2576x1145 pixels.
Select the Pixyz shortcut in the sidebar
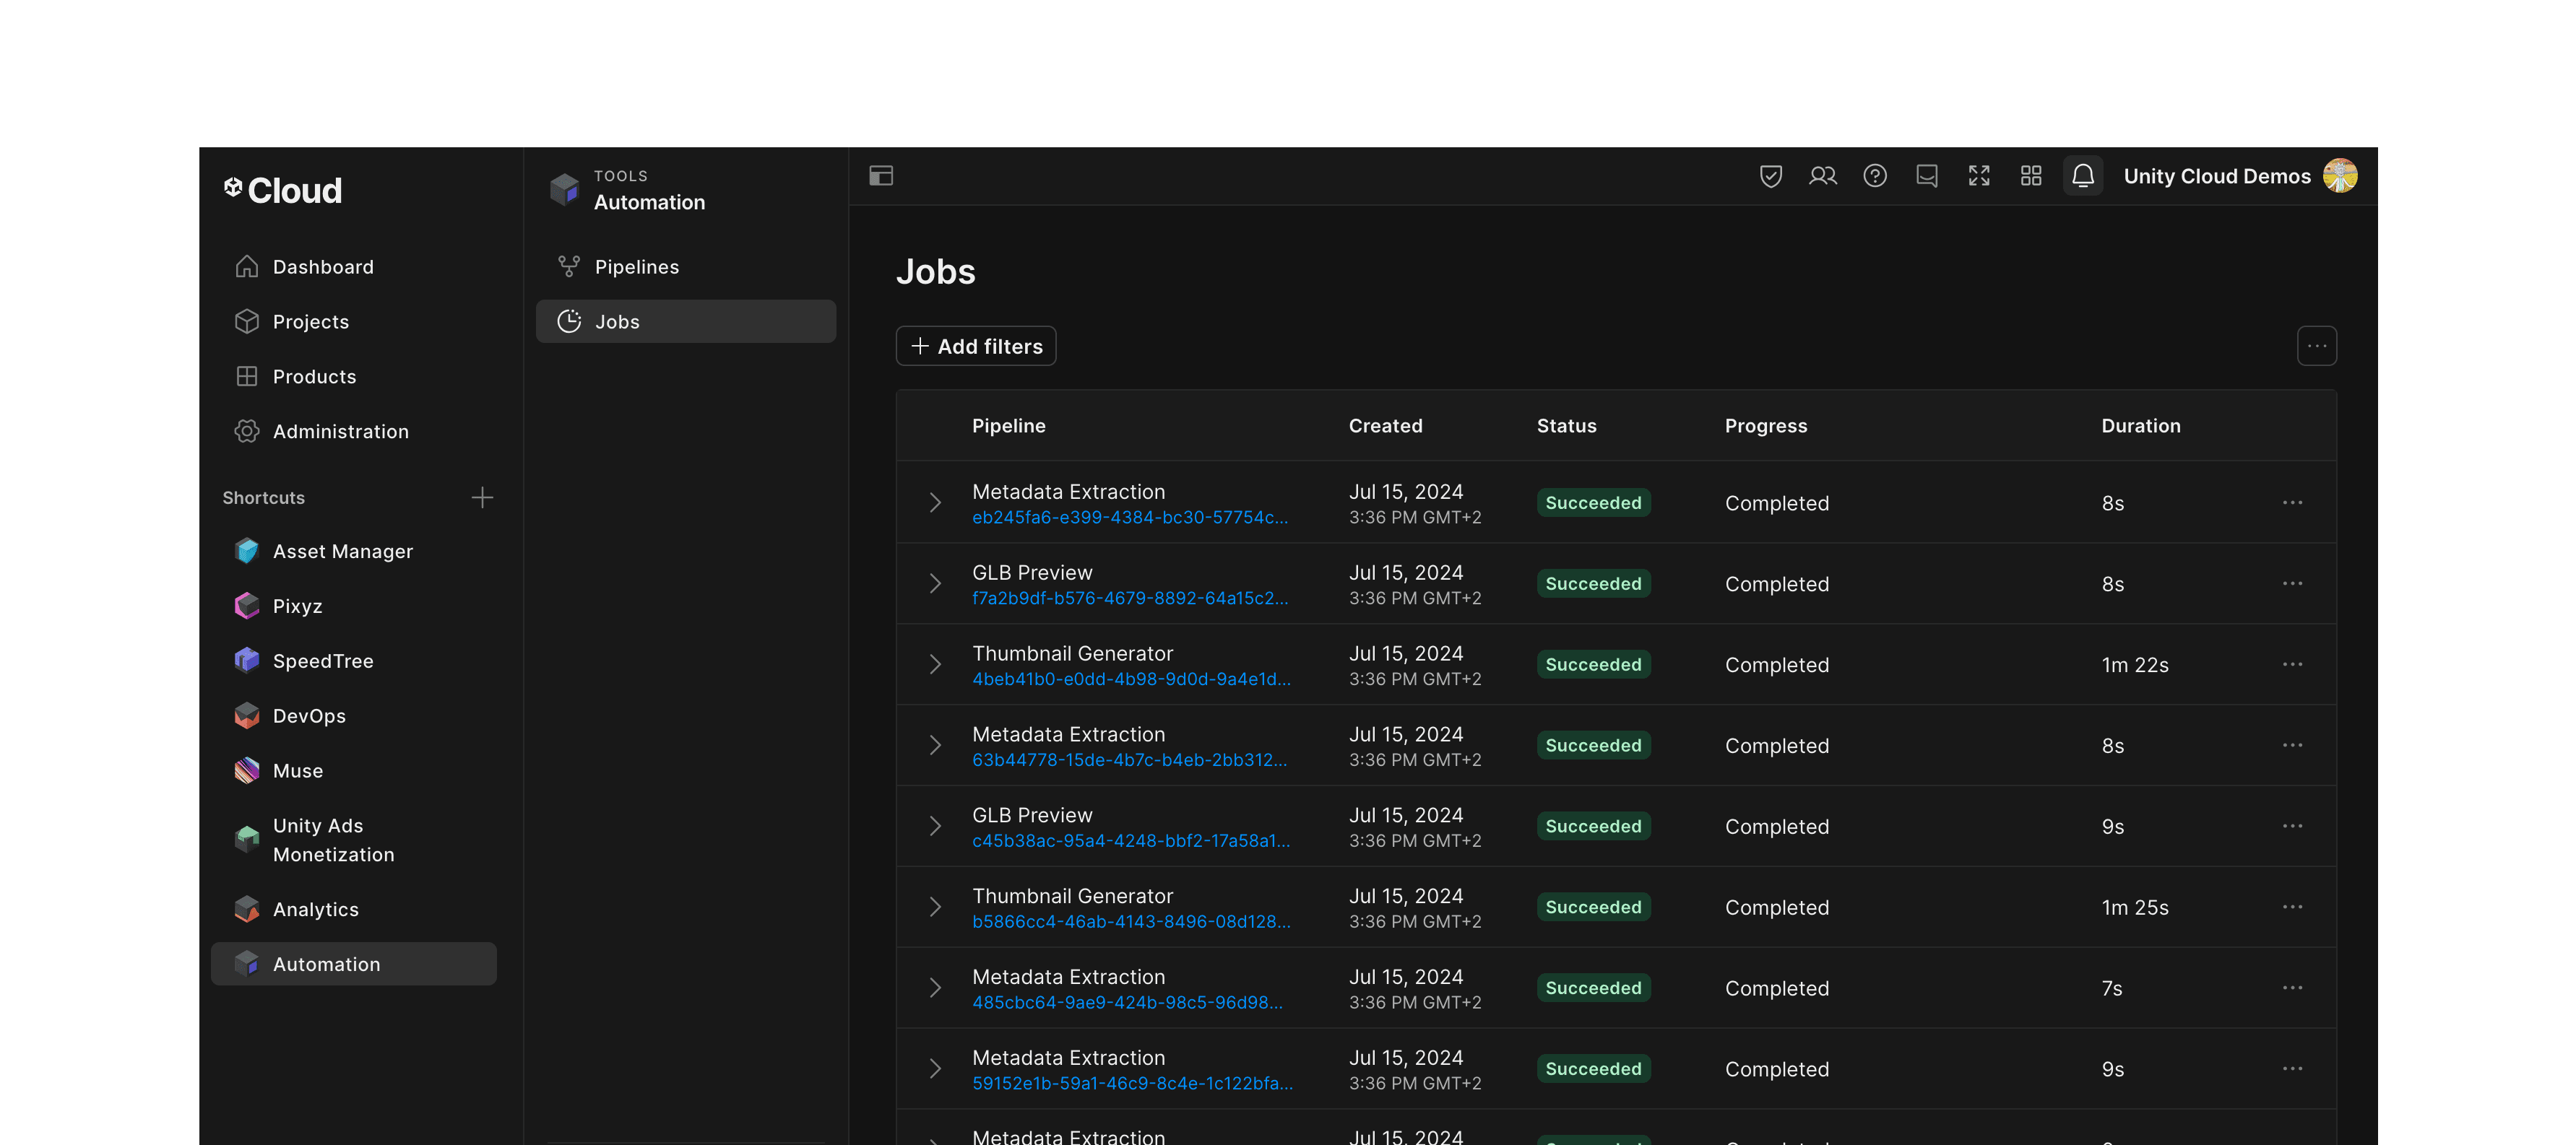[298, 606]
